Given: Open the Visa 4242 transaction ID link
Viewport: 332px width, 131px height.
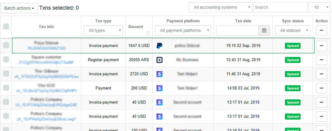Looking at the screenshot, I should tap(46, 91).
